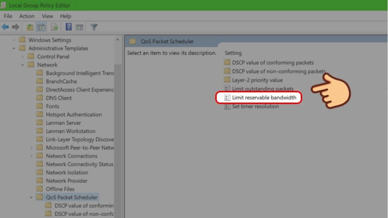This screenshot has width=388, height=218.
Task: Click the Filter funnel toolbar icon
Action: [94, 27]
